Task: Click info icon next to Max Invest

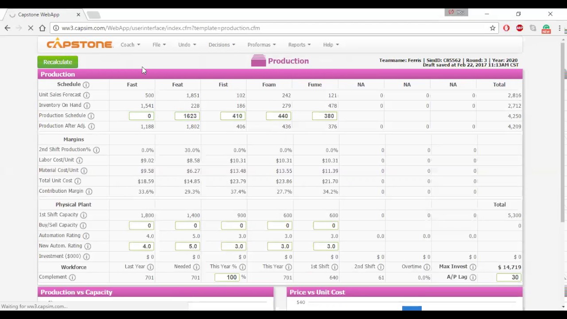Action: 473,267
